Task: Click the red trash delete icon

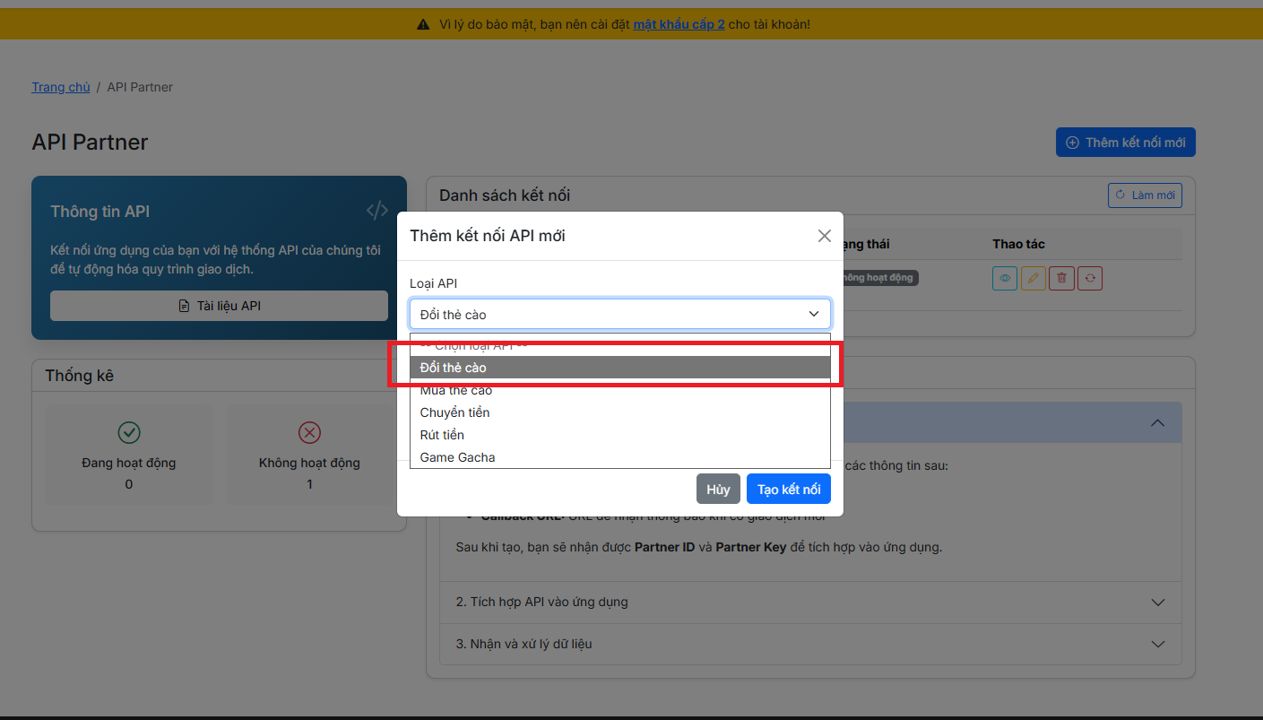Action: point(1061,278)
